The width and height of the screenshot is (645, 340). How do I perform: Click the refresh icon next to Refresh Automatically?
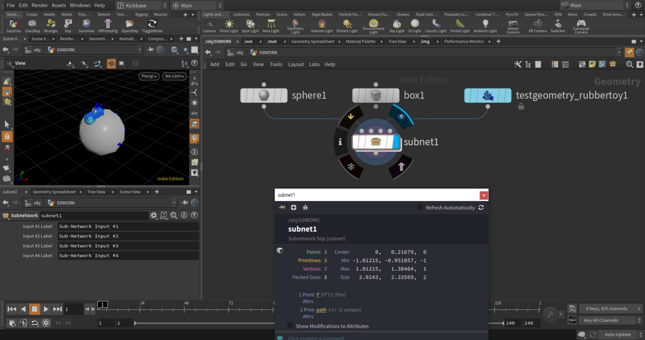pos(481,207)
